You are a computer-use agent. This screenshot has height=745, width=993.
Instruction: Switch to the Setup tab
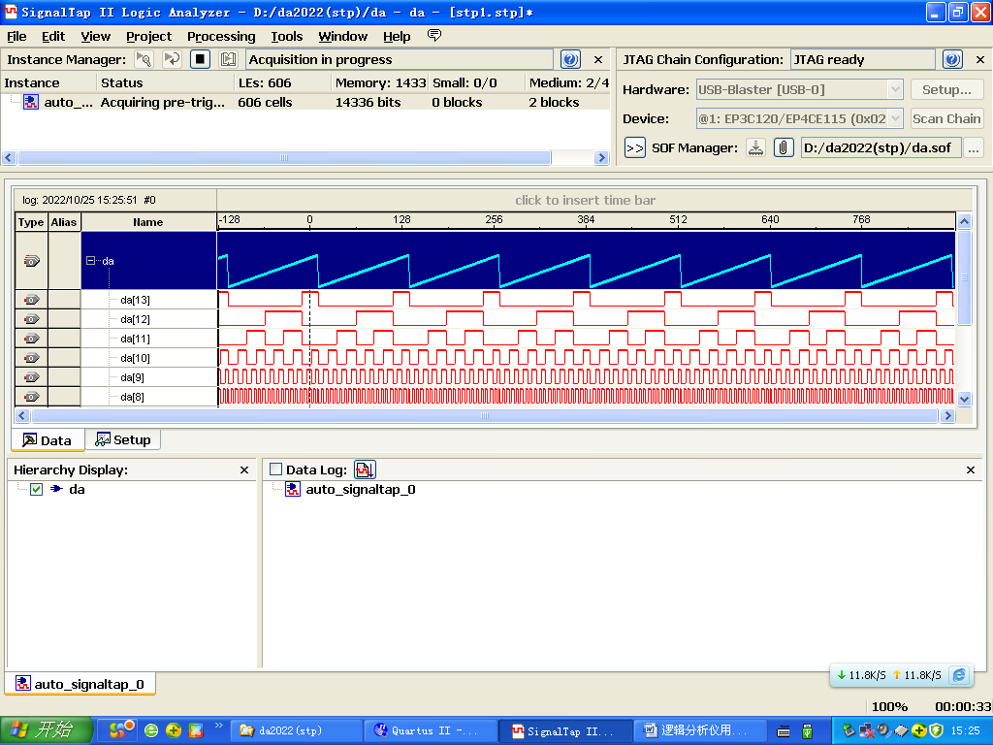[123, 439]
